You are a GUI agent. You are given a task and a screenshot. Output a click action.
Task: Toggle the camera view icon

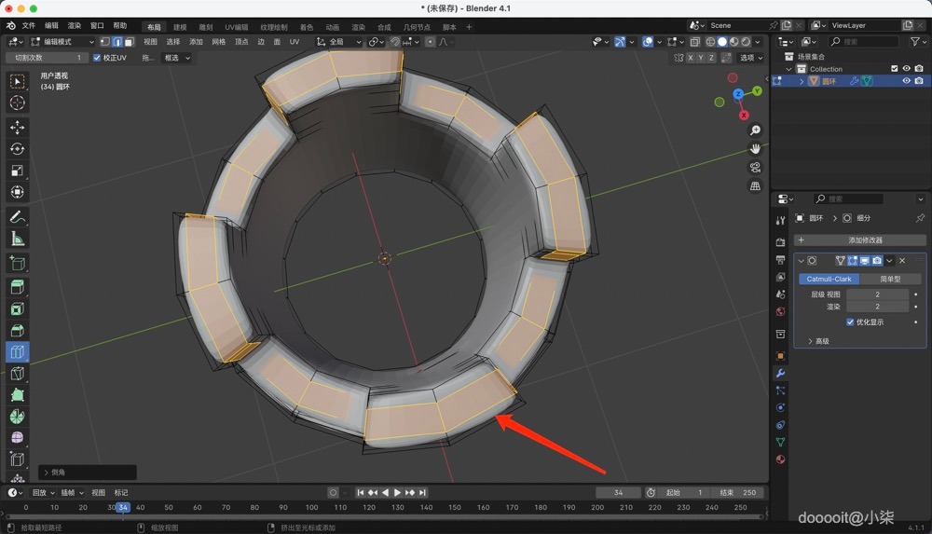[x=755, y=168]
